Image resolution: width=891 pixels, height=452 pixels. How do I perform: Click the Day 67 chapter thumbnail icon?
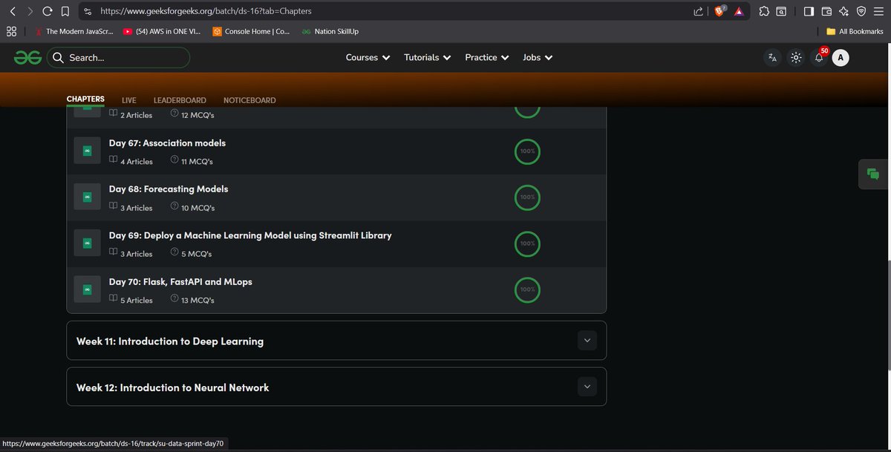point(87,151)
